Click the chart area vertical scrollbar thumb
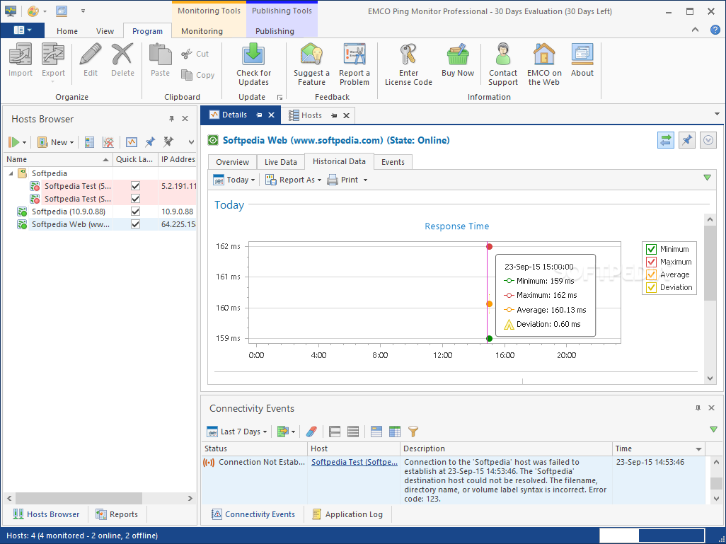Viewport: 726px width, 544px height. tap(710, 262)
